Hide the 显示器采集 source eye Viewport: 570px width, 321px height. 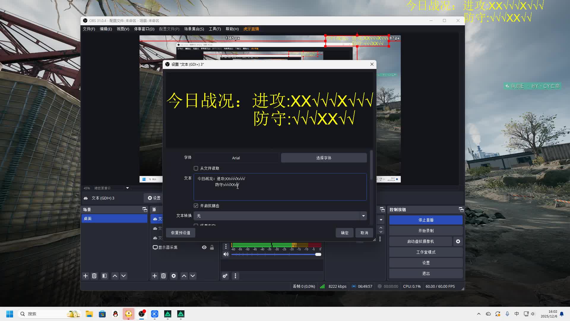coord(204,247)
